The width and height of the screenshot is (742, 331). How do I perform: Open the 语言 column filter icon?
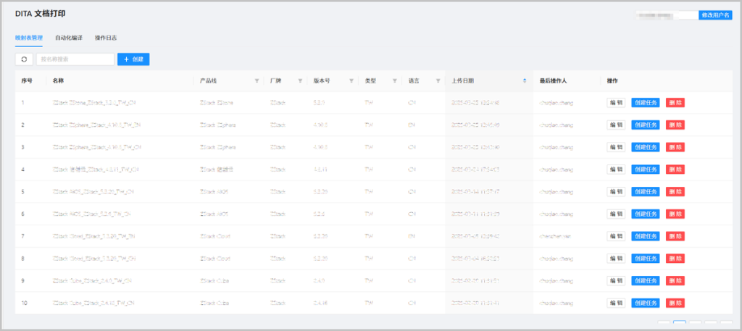click(x=438, y=81)
